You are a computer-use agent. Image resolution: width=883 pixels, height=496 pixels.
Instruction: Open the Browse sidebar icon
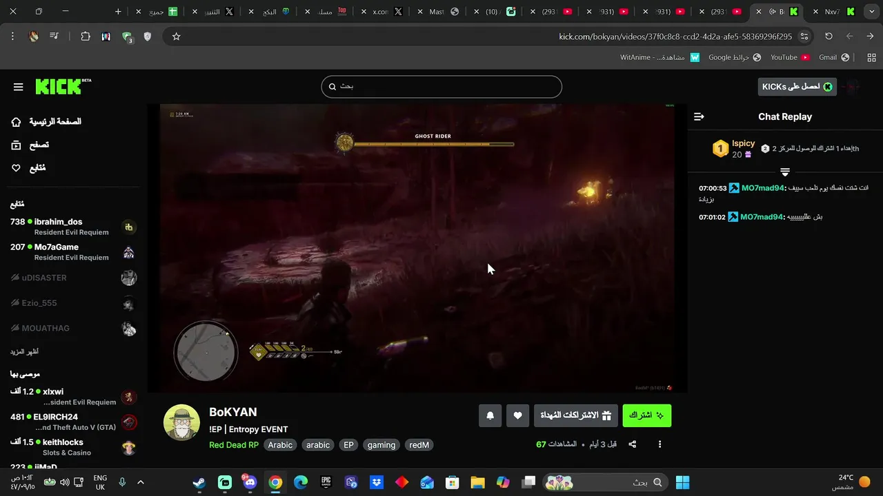(x=16, y=145)
